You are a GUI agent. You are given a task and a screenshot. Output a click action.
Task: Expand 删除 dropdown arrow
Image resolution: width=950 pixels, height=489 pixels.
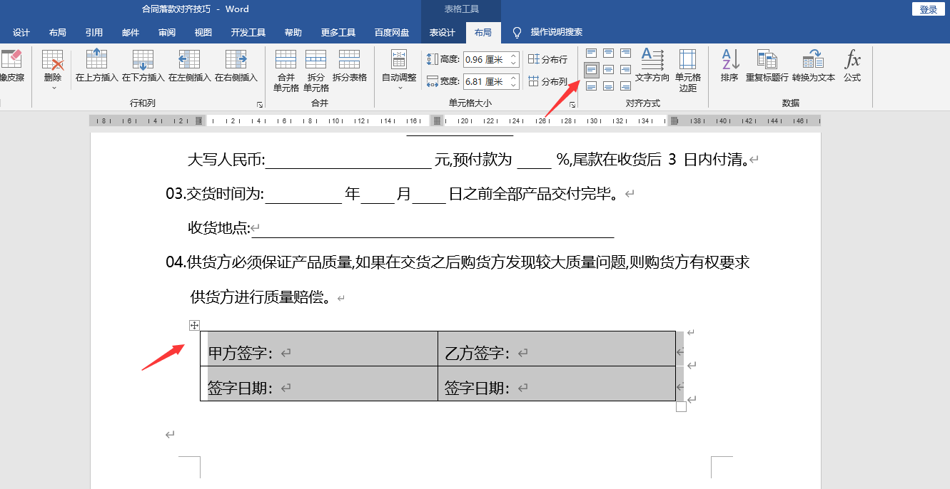53,88
